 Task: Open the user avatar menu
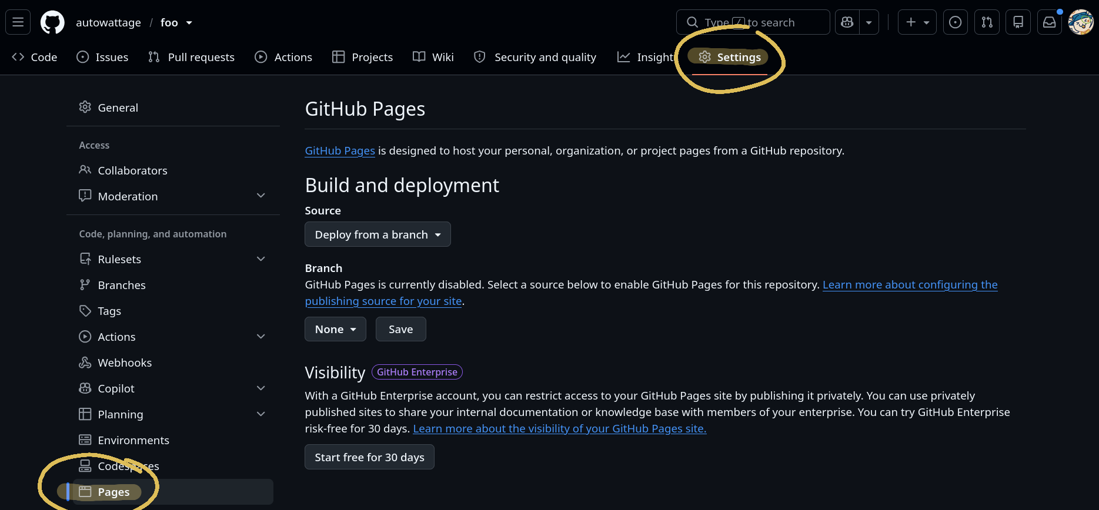(1081, 22)
